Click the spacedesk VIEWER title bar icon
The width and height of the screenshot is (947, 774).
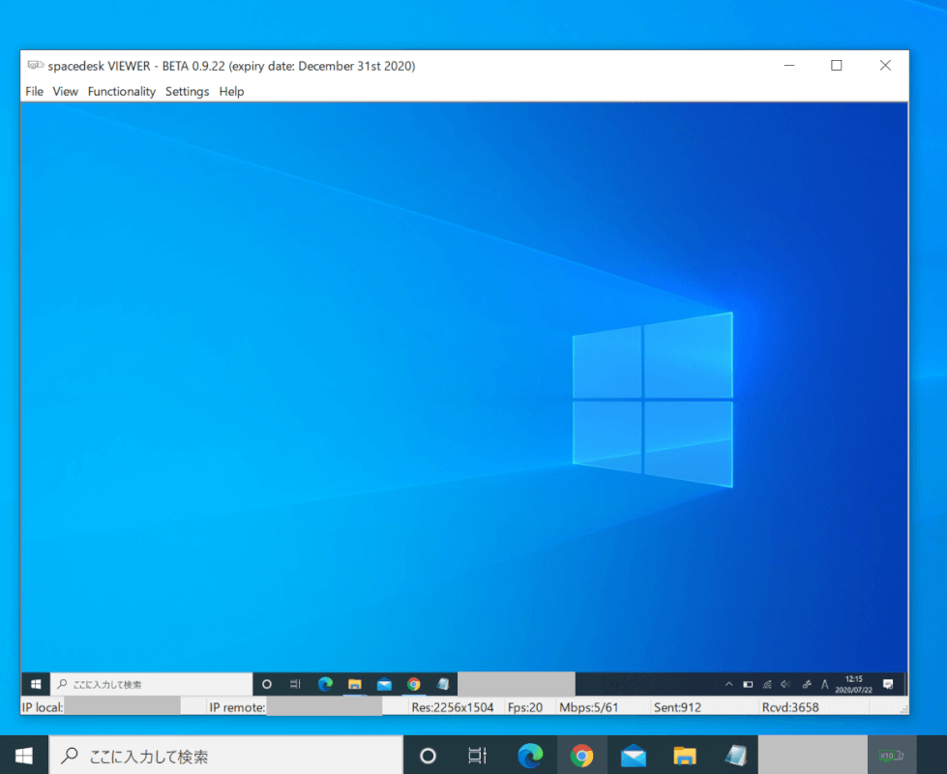(36, 65)
